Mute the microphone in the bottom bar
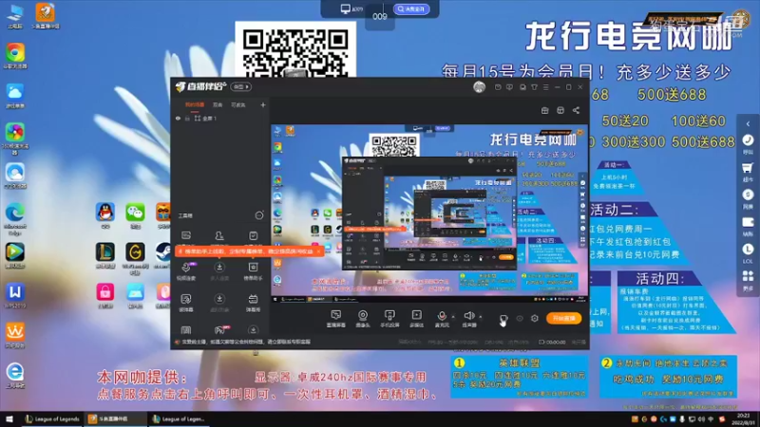The height and width of the screenshot is (427, 760). [x=442, y=319]
